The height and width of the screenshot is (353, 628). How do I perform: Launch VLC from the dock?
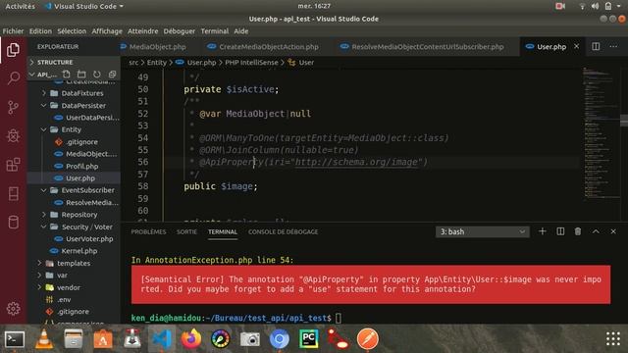(44, 339)
